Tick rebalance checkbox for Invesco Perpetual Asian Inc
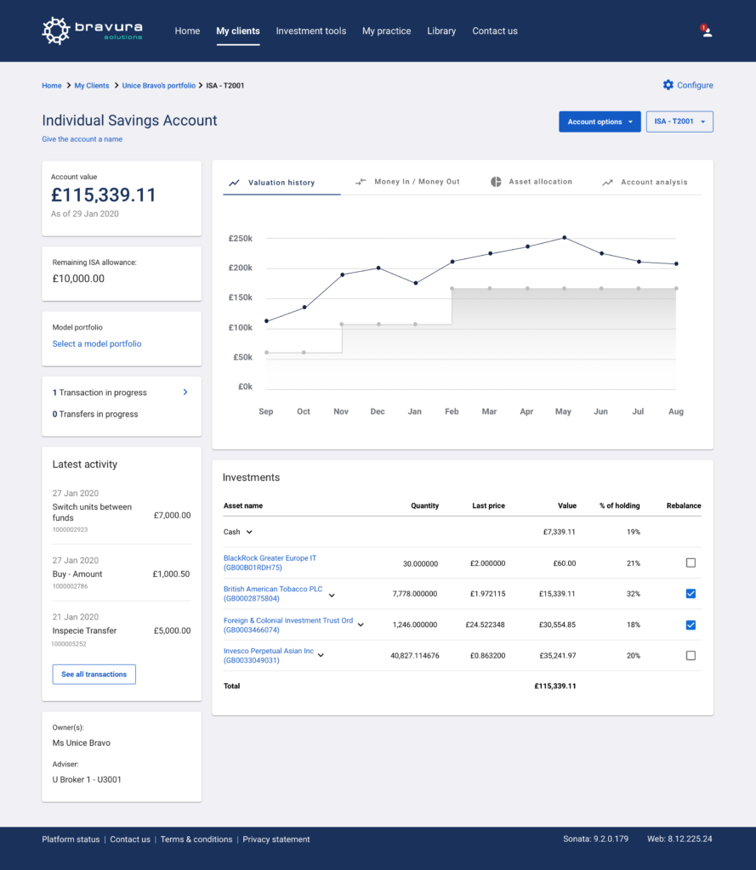 tap(691, 655)
